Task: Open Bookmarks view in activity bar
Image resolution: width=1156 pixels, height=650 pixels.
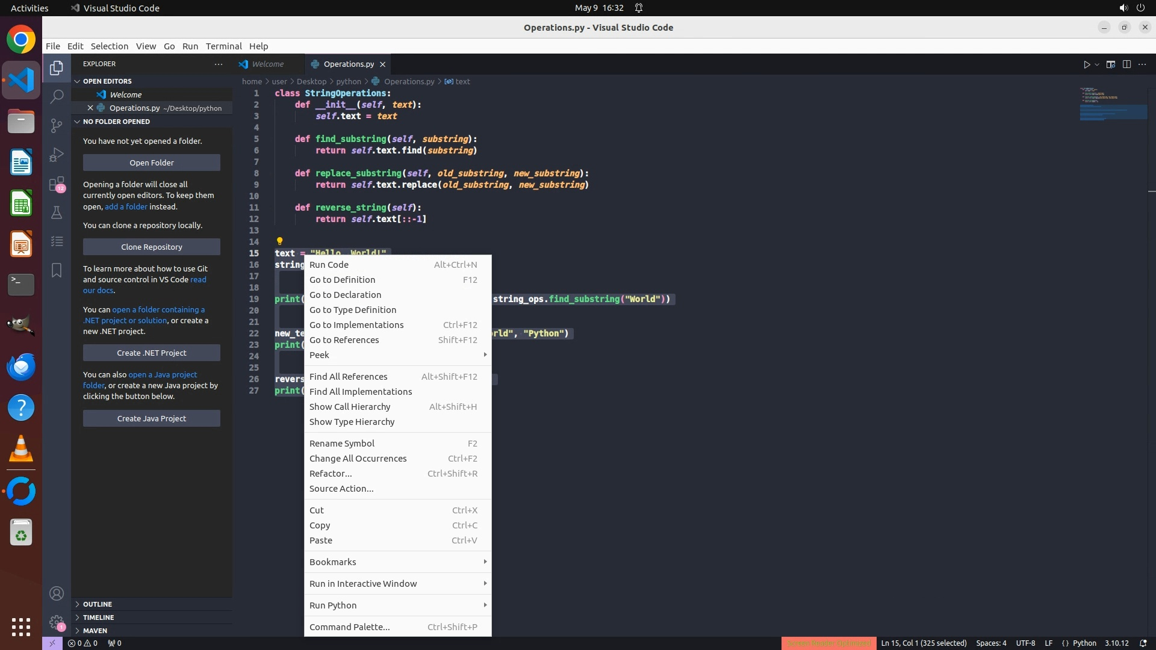Action: point(57,270)
